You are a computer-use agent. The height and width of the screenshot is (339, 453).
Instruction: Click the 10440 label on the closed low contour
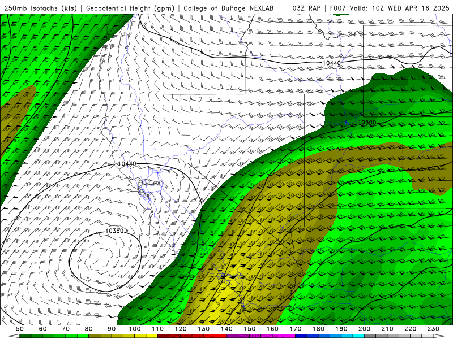127,164
